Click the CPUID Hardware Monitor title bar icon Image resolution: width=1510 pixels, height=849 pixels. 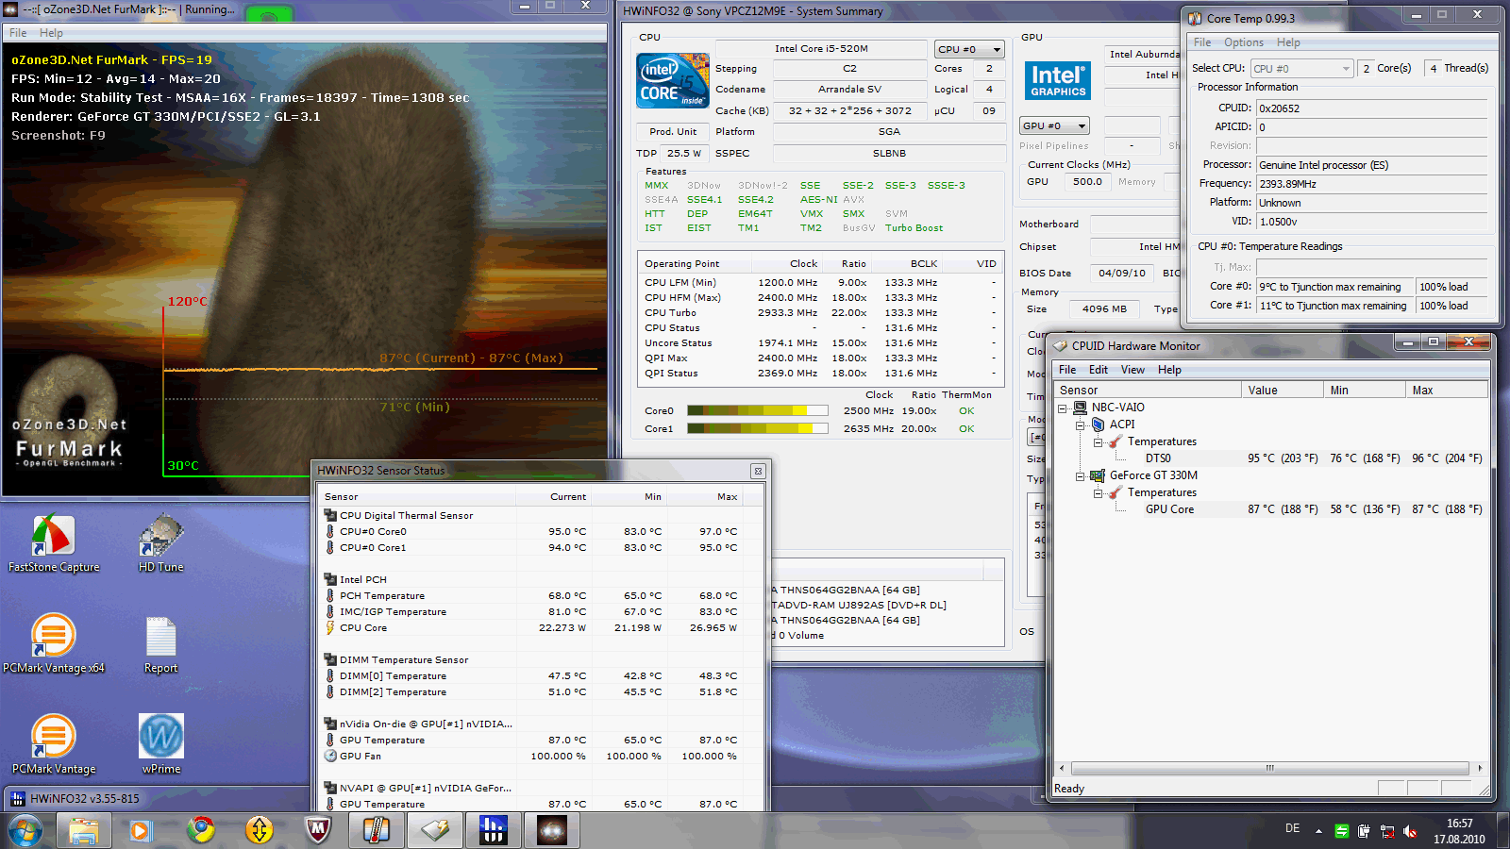pos(1060,346)
